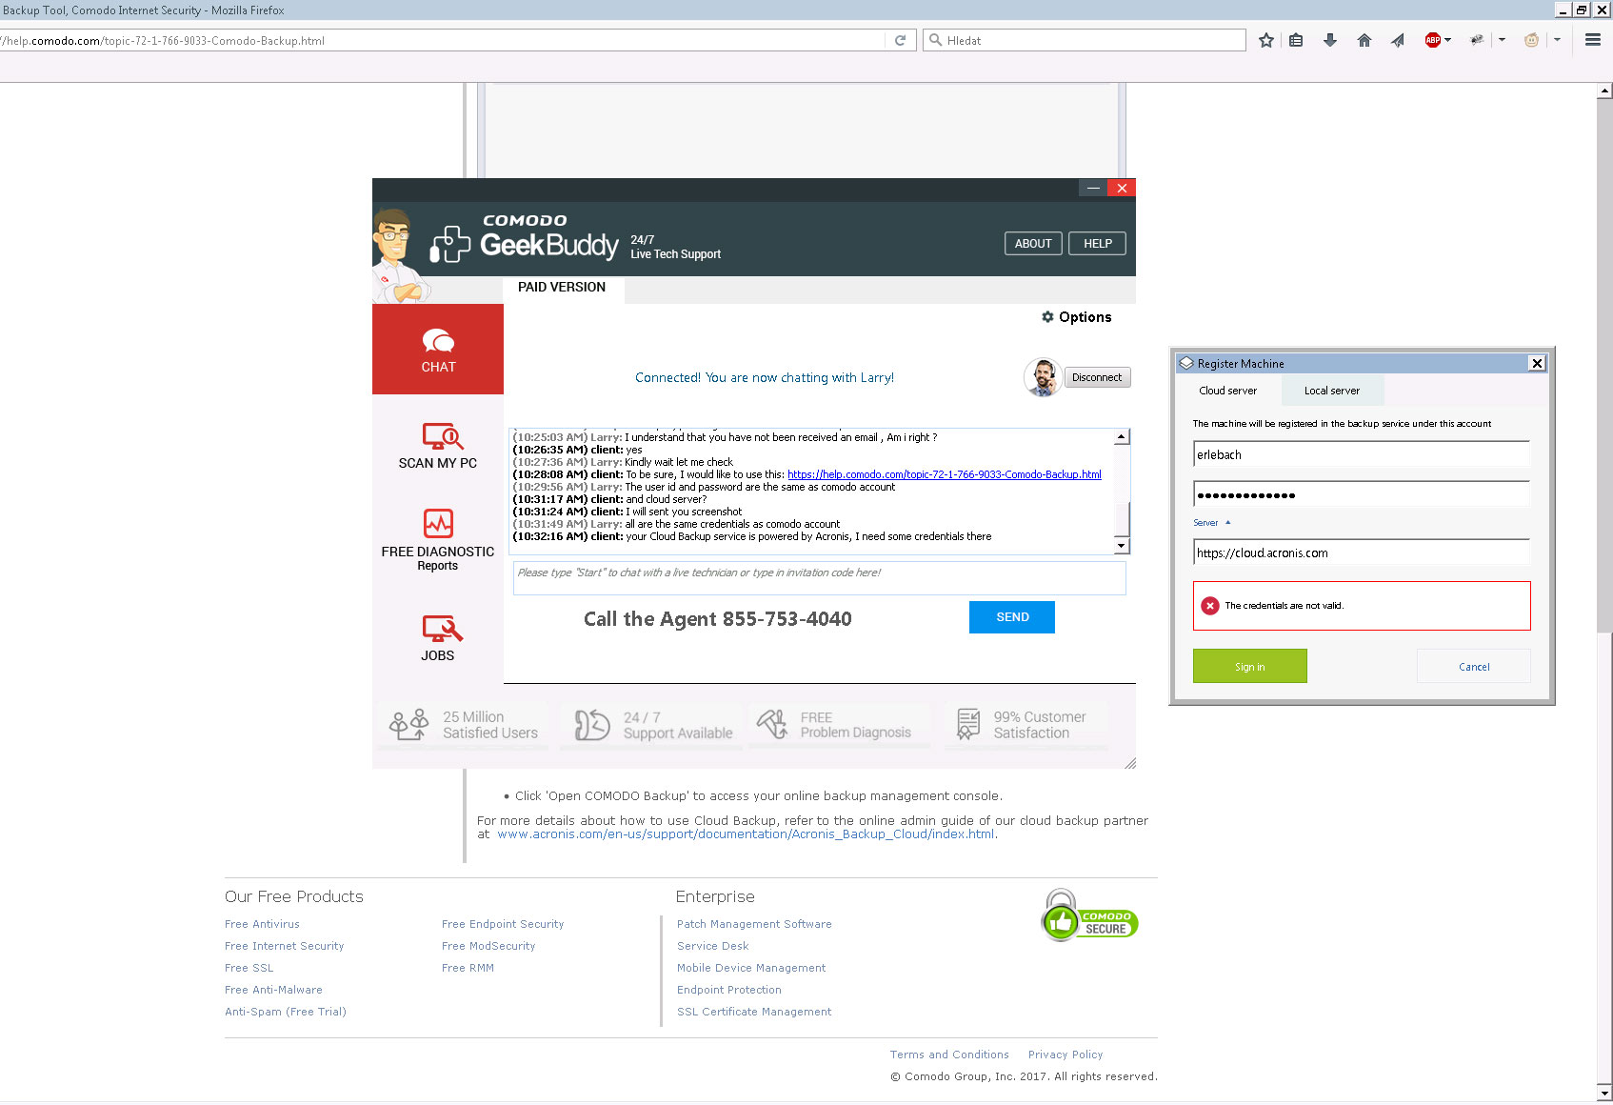The width and height of the screenshot is (1613, 1105).
Task: Open Privacy Policy link
Action: click(x=1065, y=1055)
